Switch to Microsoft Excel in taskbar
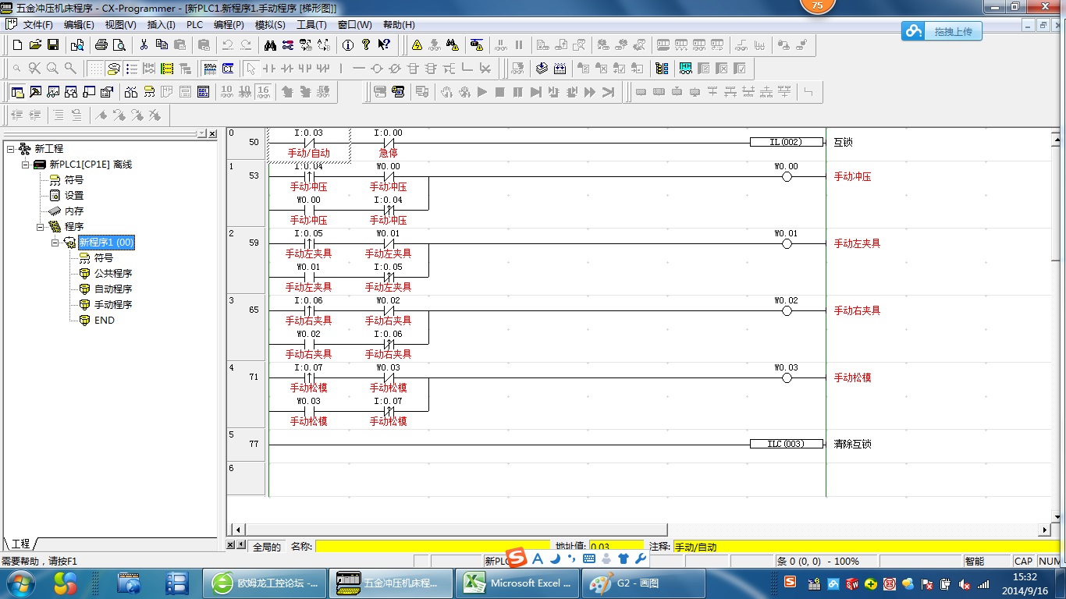The image size is (1066, 599). click(519, 583)
